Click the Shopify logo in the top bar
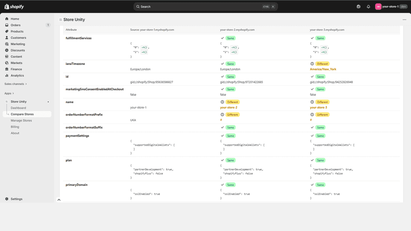The image size is (411, 231). tap(14, 6)
